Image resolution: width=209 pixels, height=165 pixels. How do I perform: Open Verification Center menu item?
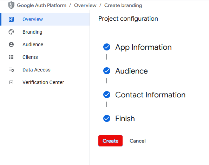coord(45,82)
